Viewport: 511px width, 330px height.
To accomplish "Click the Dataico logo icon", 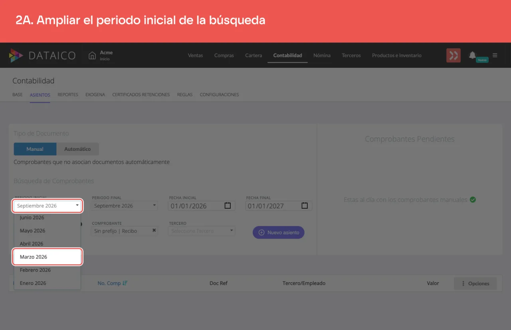I will [x=16, y=55].
